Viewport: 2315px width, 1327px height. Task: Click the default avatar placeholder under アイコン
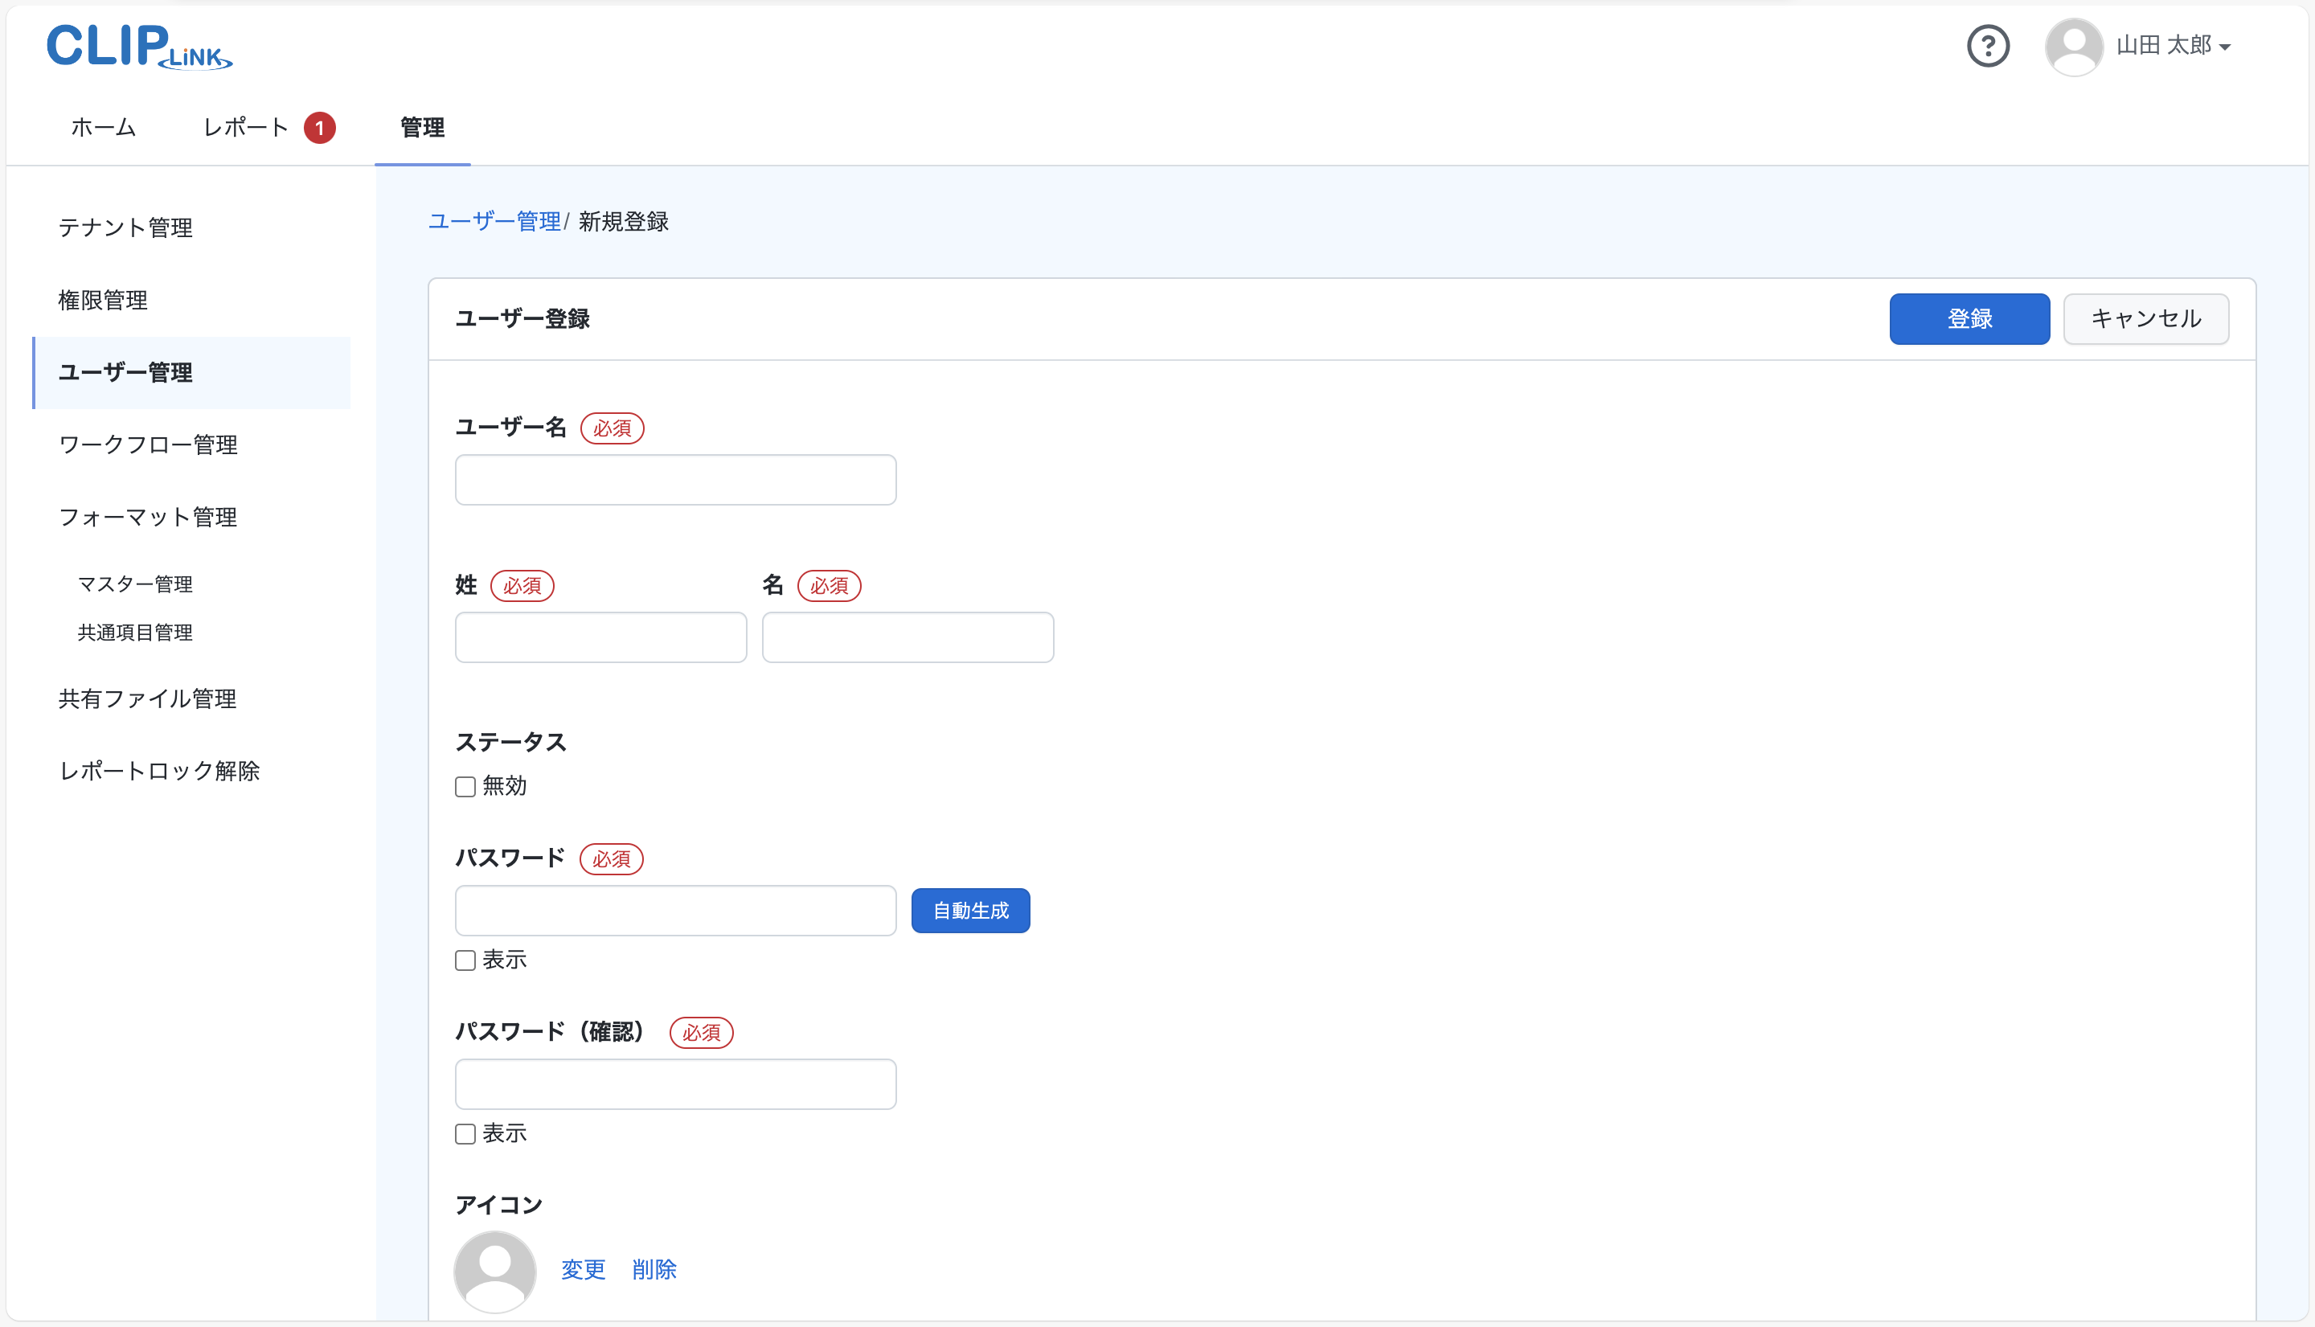pyautogui.click(x=494, y=1271)
